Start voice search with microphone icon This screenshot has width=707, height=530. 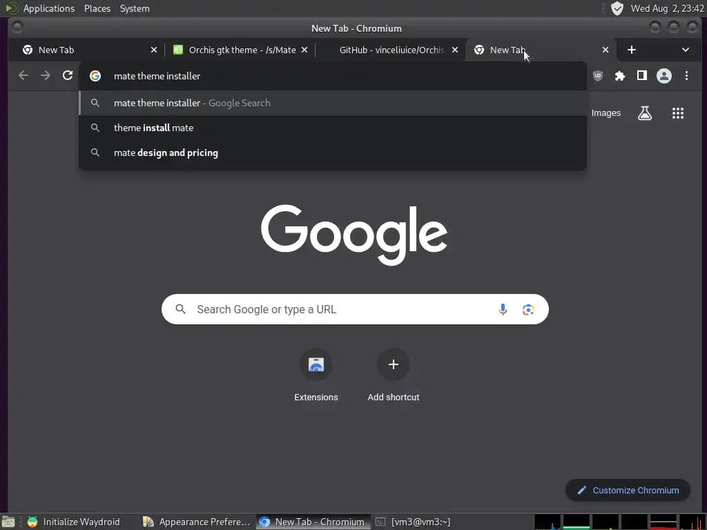(x=503, y=309)
